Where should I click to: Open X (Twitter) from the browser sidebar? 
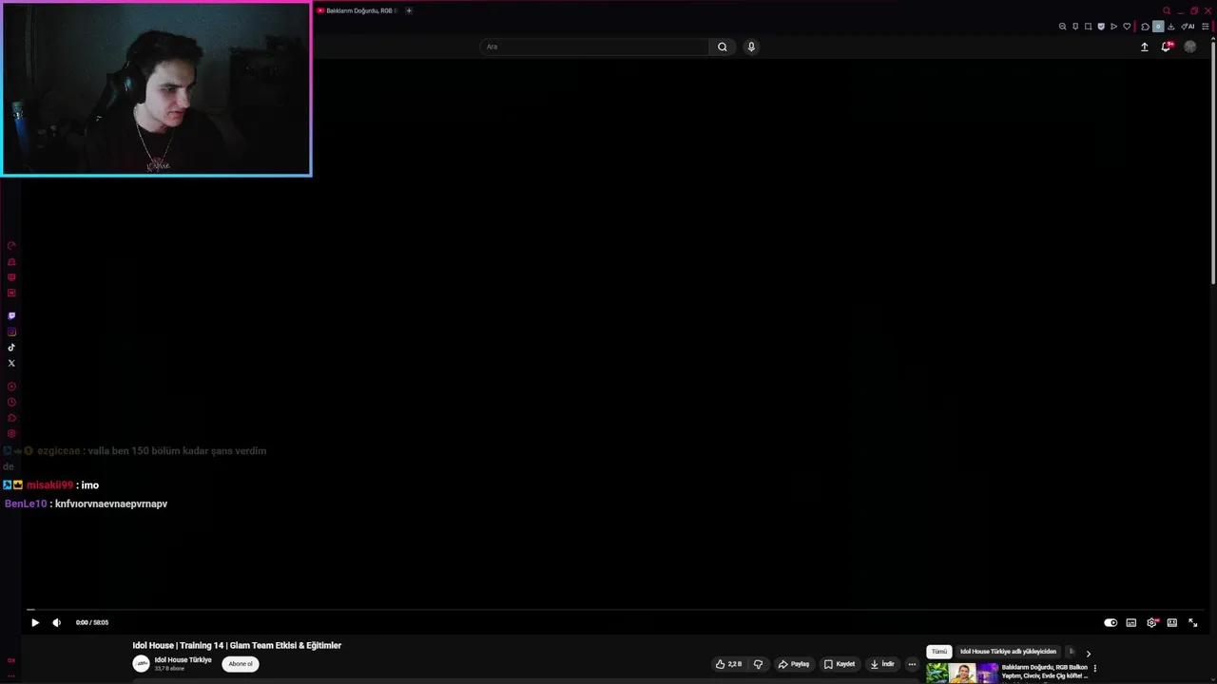[11, 363]
